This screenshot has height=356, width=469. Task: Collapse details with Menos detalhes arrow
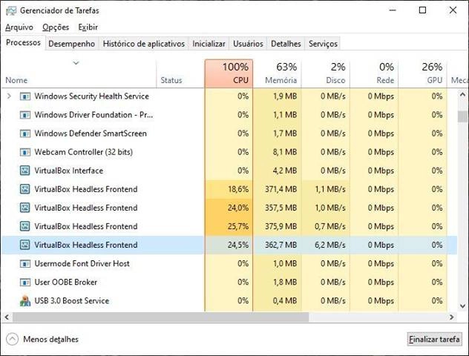12,339
